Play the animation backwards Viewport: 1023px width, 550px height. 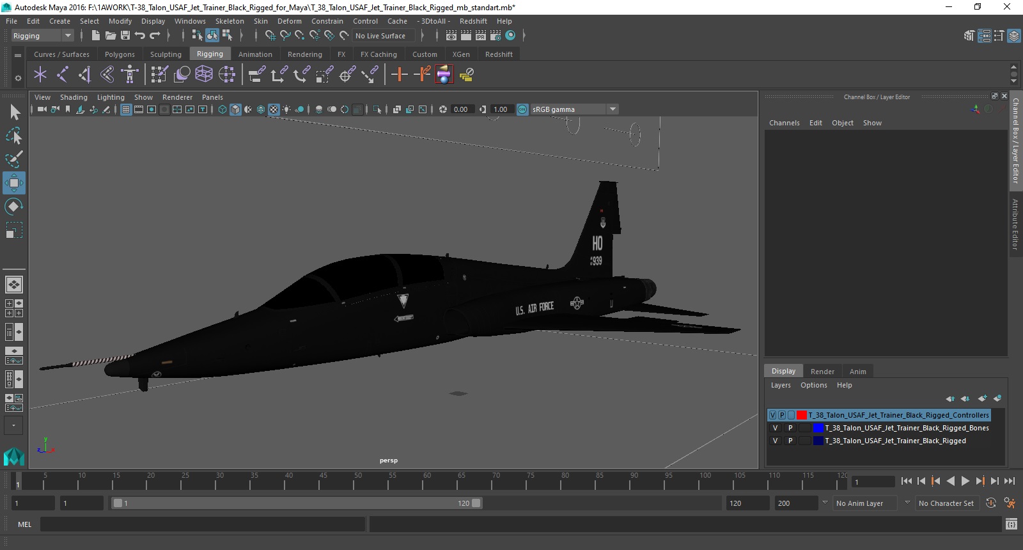click(951, 481)
